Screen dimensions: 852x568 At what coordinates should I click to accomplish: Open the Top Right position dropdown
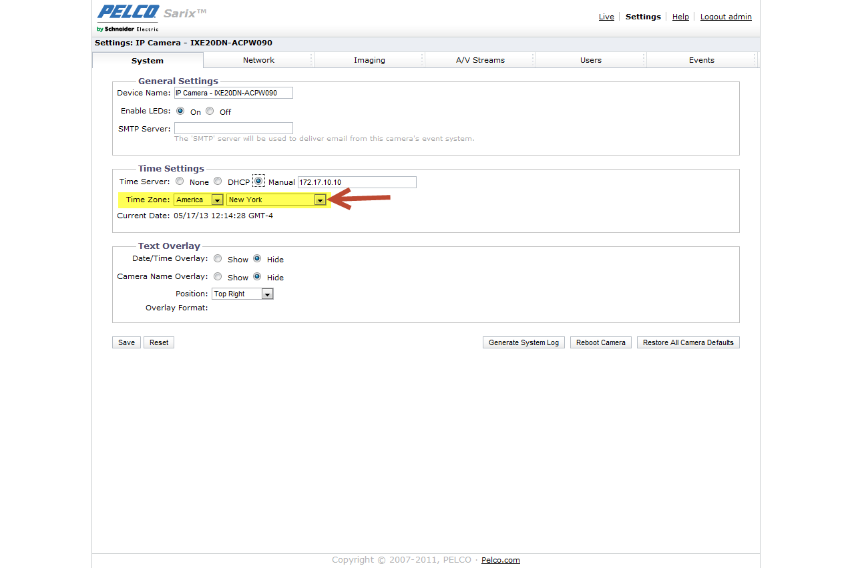click(242, 294)
